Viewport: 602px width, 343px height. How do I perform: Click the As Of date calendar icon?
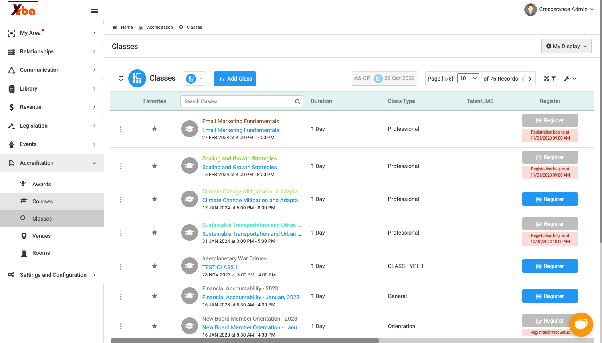point(378,79)
